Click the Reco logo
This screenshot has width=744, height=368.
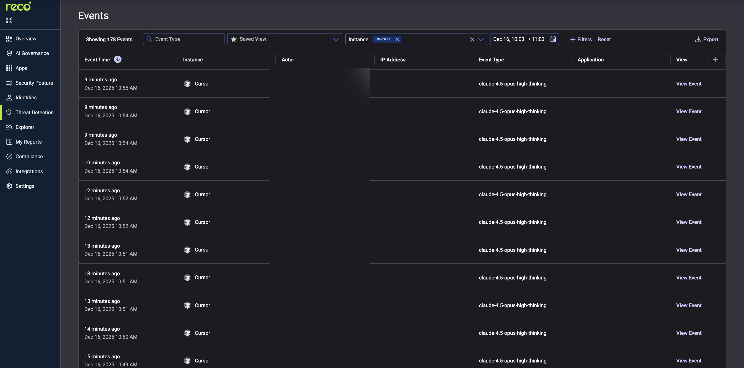coord(18,6)
